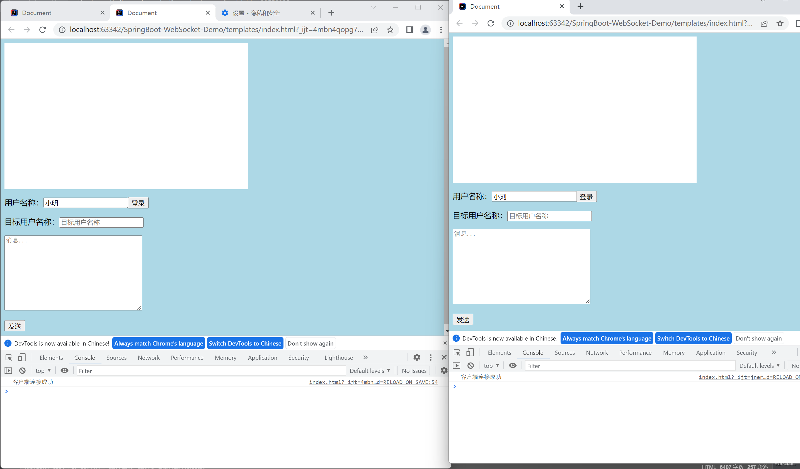Click 登录 button next to 小刘
Screen dimensions: 800x469
pyautogui.click(x=586, y=197)
